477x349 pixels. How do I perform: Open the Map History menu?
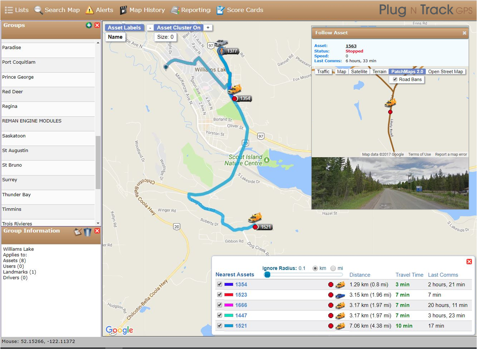(142, 10)
